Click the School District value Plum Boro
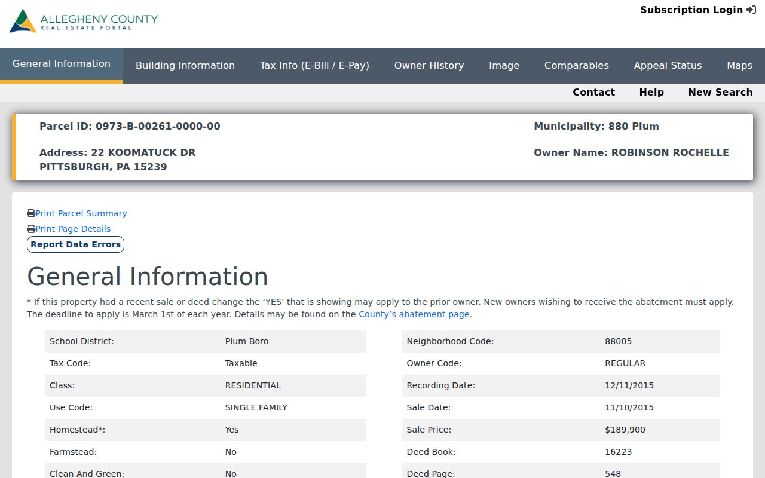765x478 pixels. (x=247, y=341)
